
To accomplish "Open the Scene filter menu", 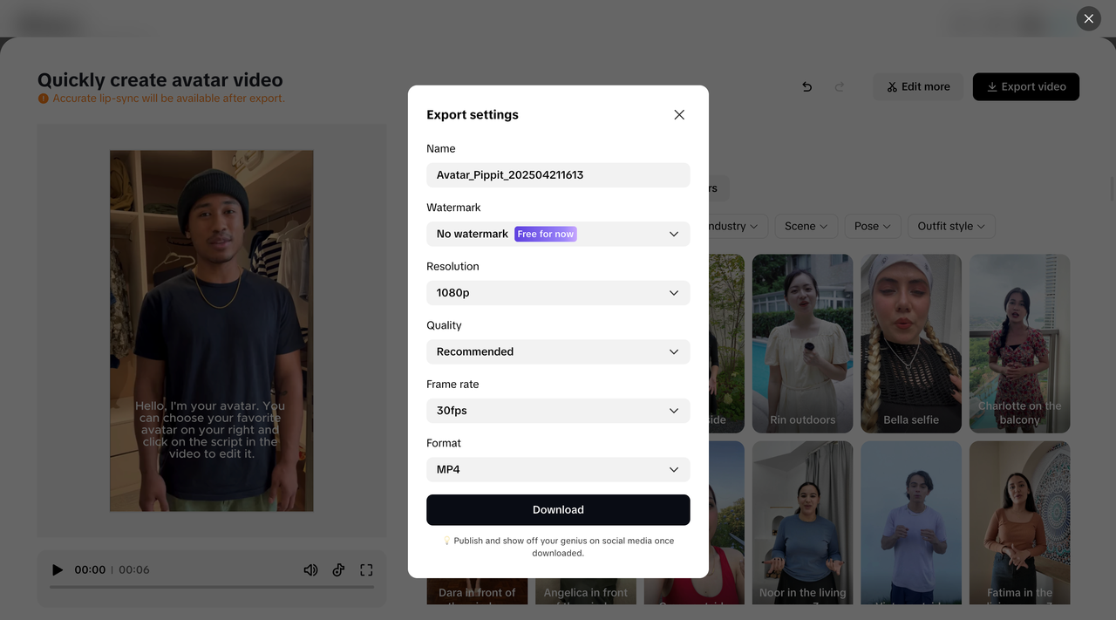I will (806, 226).
